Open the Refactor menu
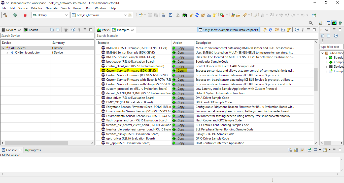 pos(37,8)
